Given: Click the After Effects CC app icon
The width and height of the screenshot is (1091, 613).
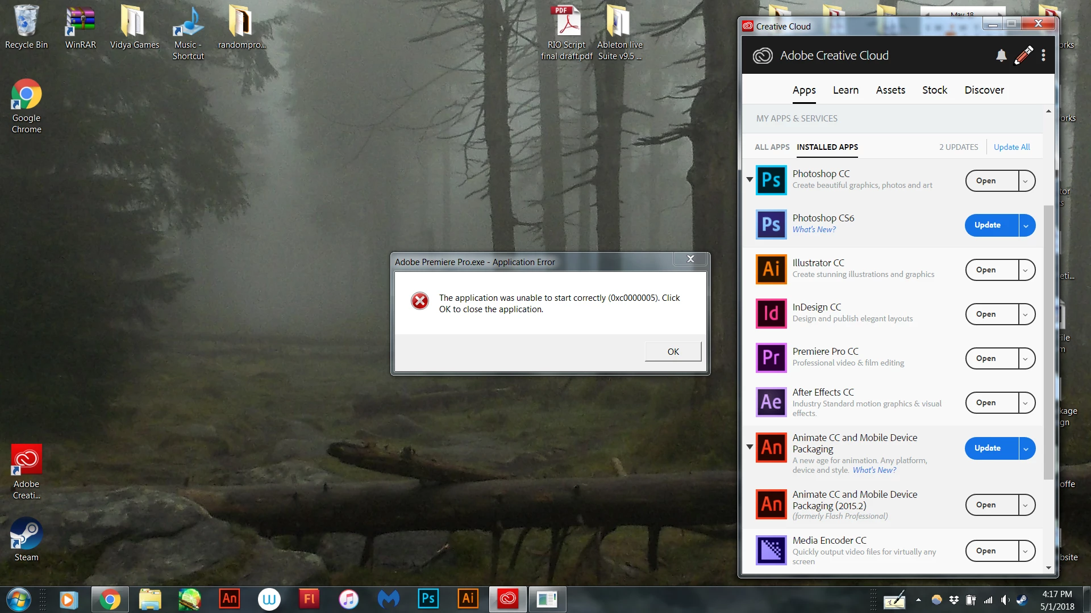Looking at the screenshot, I should (x=771, y=402).
